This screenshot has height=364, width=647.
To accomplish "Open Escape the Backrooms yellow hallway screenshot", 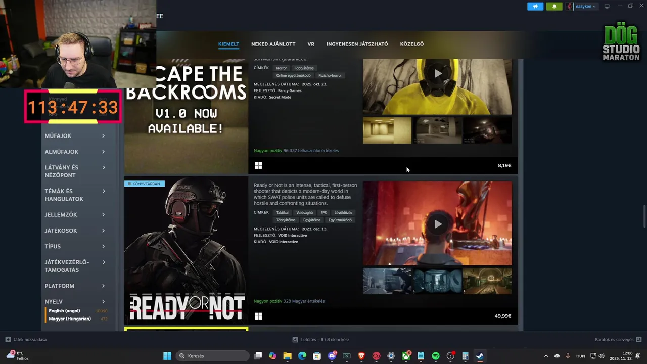I will coord(387,130).
